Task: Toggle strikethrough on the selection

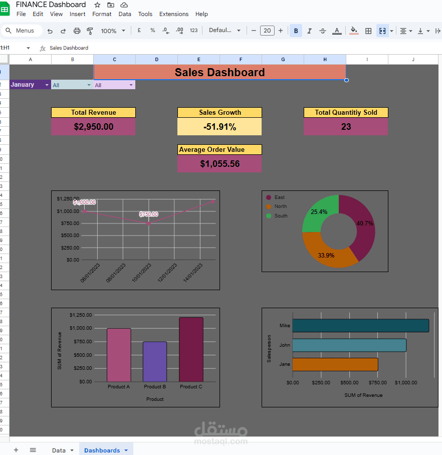Action: (323, 31)
